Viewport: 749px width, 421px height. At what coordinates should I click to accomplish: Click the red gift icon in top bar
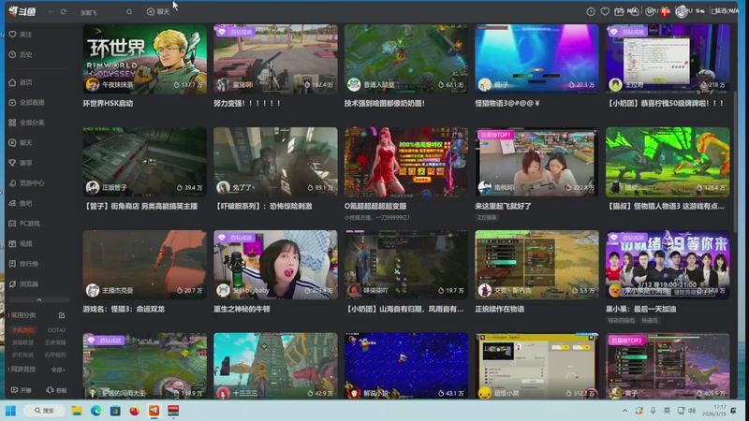tap(665, 11)
